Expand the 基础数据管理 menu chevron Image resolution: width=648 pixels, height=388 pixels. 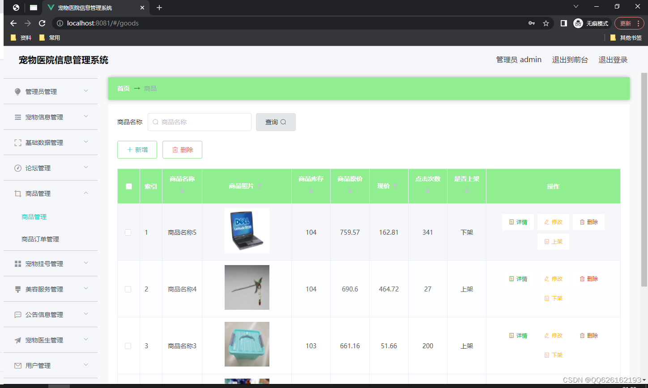point(86,142)
